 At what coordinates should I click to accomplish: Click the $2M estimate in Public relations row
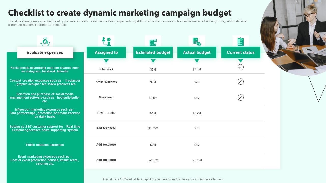point(153,145)
